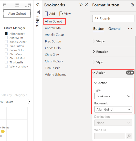Screen dimensions: 136x141
Task: Collapse the Format button pane
Action: pos(132,5)
